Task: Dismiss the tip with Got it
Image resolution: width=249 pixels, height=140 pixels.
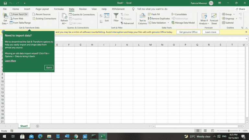Action: pos(49,68)
